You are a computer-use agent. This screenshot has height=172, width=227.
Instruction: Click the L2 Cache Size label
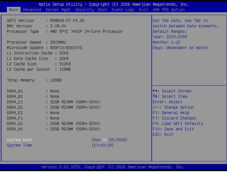point(22,64)
